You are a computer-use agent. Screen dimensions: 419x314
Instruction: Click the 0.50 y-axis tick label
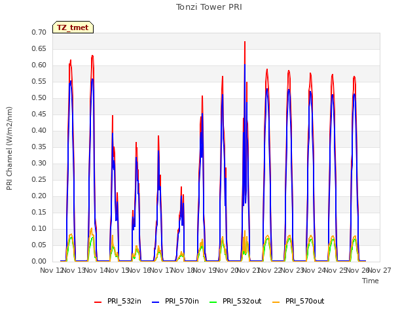(39, 97)
